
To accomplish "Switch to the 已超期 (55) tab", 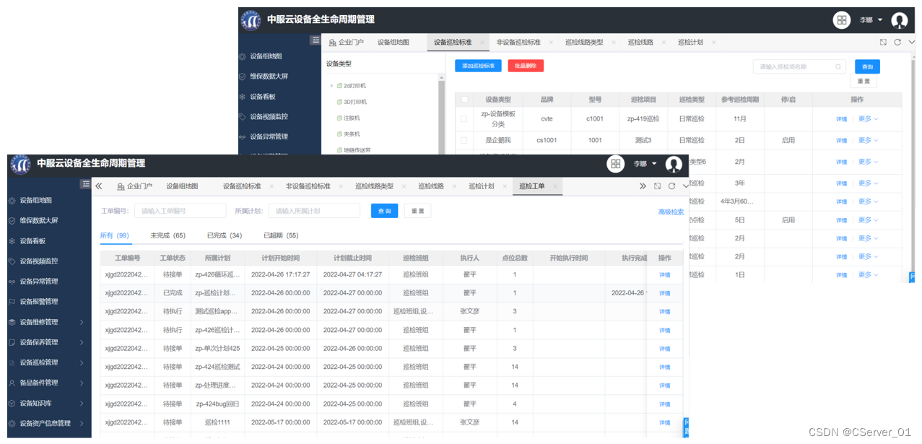I will point(281,235).
